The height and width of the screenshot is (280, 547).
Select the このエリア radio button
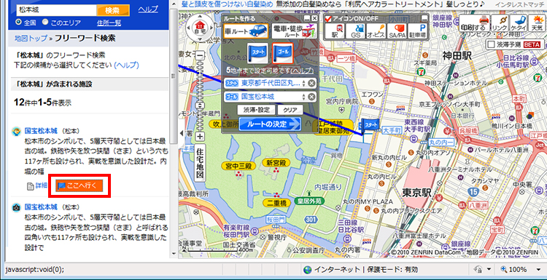pos(45,23)
